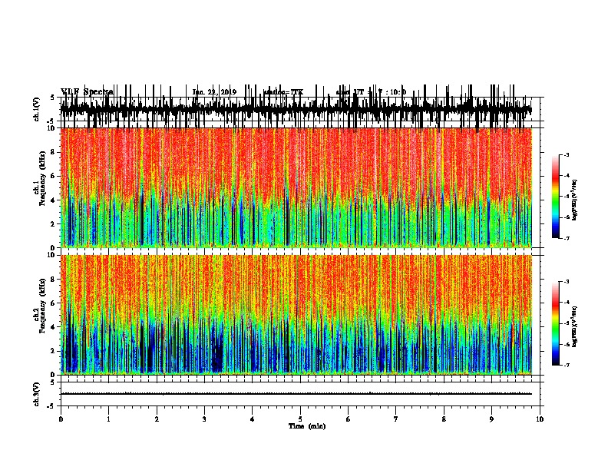Click the '10' tick on the time axis
This screenshot has height=470, width=608.
(x=540, y=419)
